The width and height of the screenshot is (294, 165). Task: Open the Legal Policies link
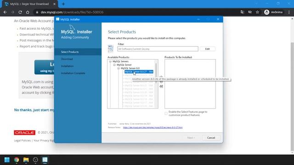click(23, 141)
